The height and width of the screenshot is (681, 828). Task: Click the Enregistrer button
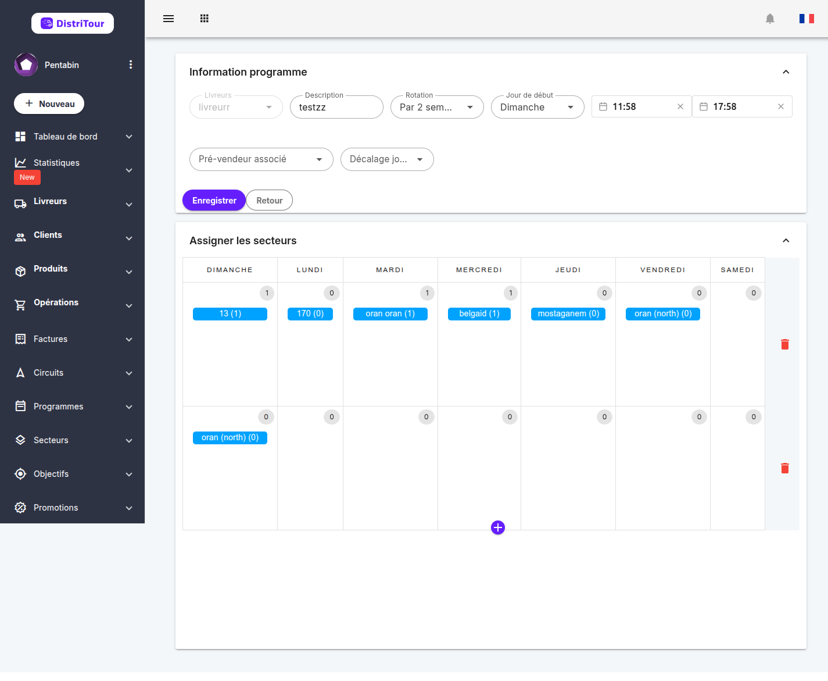pos(214,200)
